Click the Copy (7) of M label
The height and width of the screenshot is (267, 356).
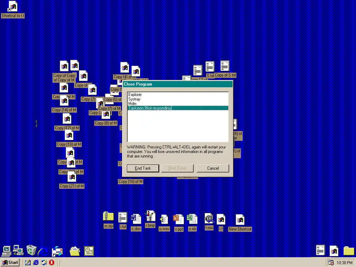[x=110, y=108]
